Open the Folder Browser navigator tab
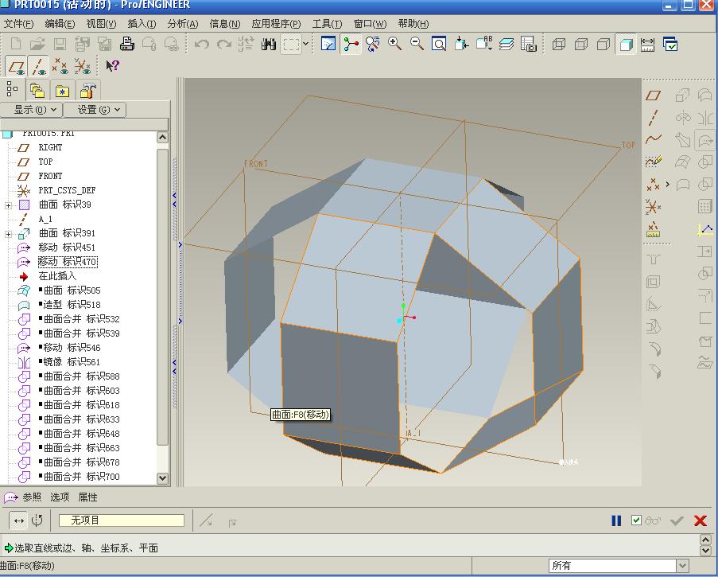The image size is (718, 577). click(37, 90)
